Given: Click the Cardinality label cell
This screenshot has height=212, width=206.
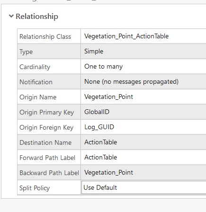Looking at the screenshot, I should point(49,67).
